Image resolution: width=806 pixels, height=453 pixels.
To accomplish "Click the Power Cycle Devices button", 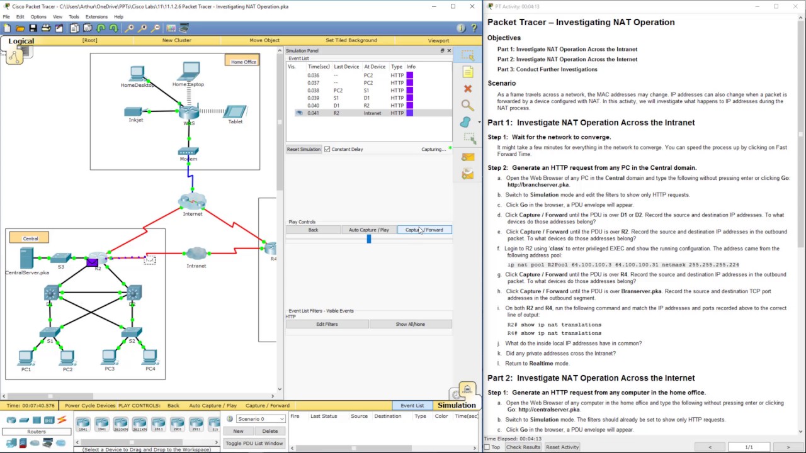I will [x=90, y=406].
